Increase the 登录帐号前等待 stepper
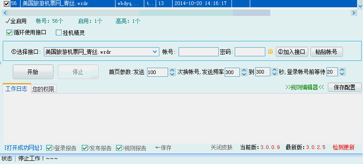The width and height of the screenshot is (363, 164). click(x=342, y=70)
